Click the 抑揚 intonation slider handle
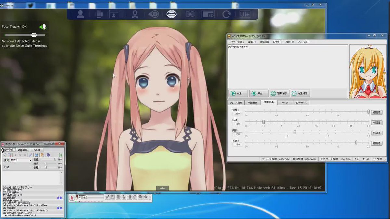390x219 pixels. [x=356, y=142]
